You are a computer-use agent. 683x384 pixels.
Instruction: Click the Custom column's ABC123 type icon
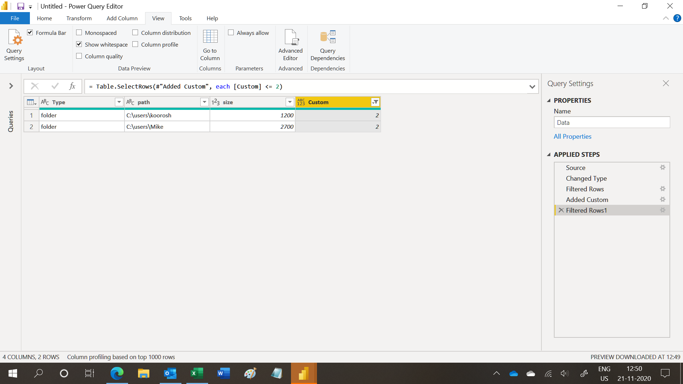click(301, 102)
